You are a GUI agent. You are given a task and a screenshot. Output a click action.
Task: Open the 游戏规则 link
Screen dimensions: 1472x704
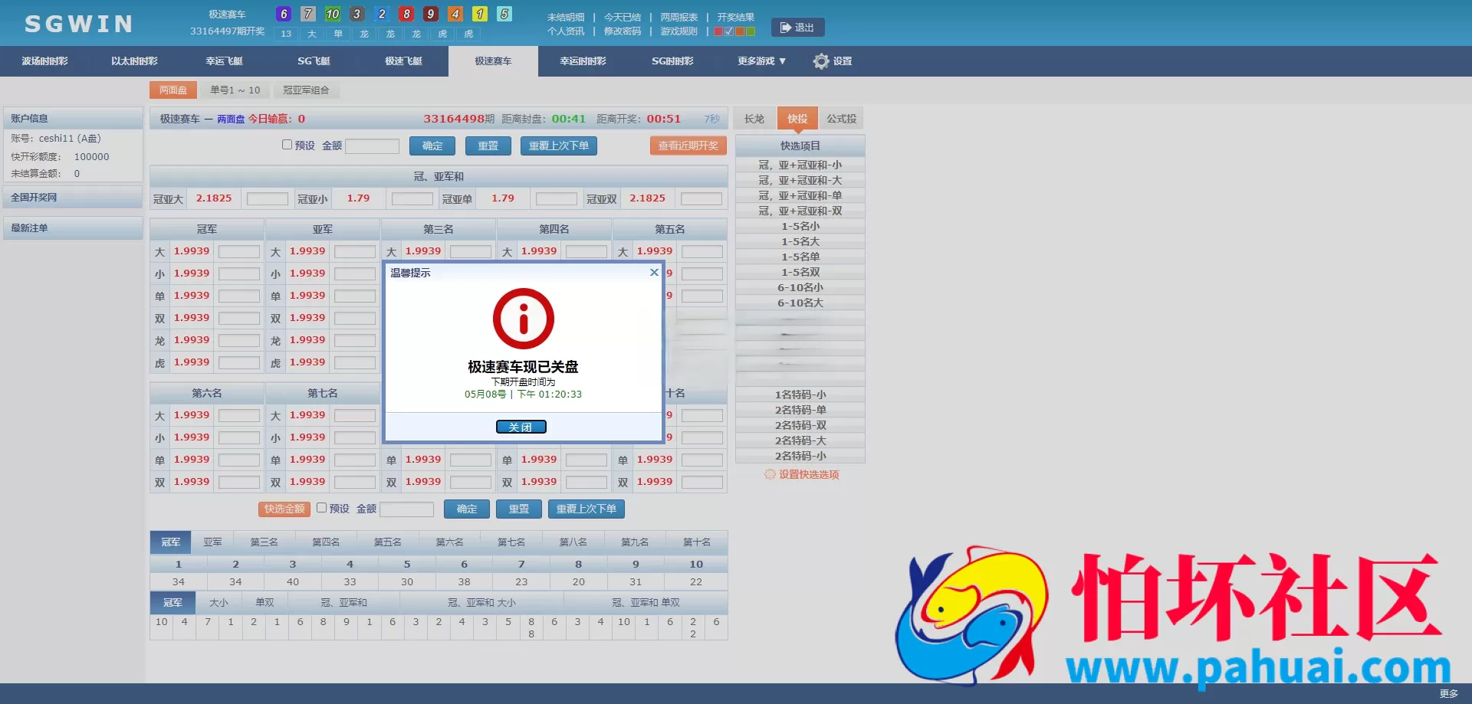point(679,31)
